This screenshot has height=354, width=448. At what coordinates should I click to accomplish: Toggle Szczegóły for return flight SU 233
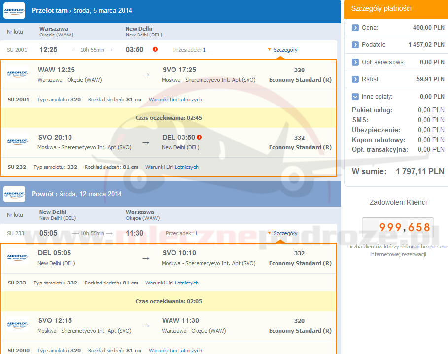[x=282, y=233]
